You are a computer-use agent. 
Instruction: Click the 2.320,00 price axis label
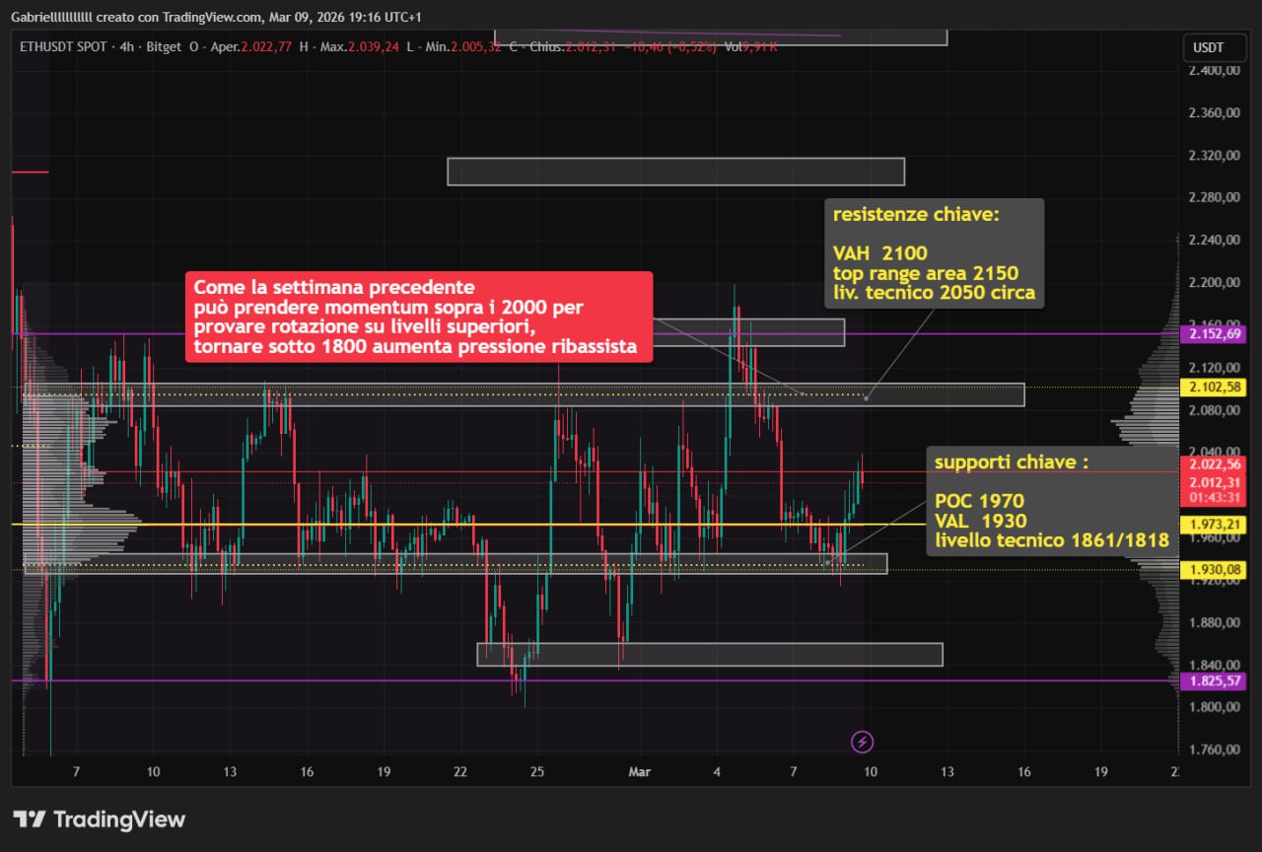coord(1212,156)
